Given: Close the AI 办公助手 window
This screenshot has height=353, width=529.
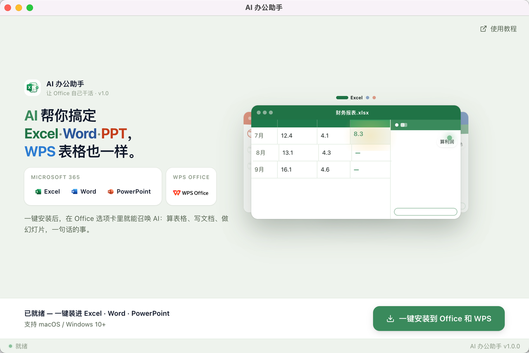Looking at the screenshot, I should (x=7, y=7).
